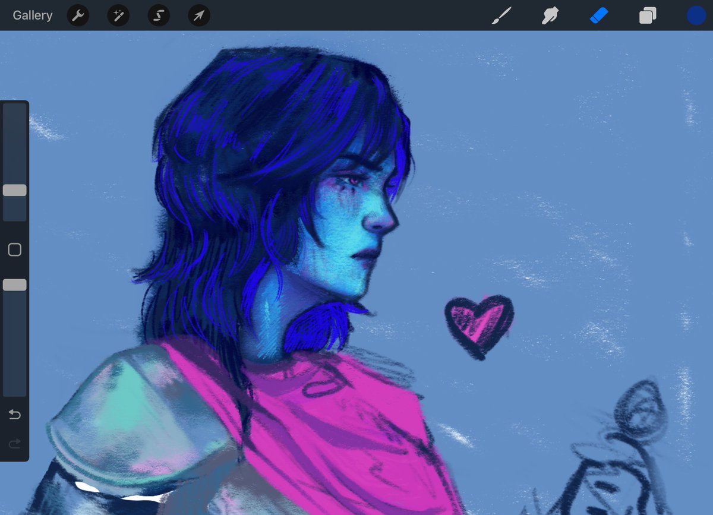Open the Layers panel
Viewport: 713px width, 515px height.
[x=647, y=15]
